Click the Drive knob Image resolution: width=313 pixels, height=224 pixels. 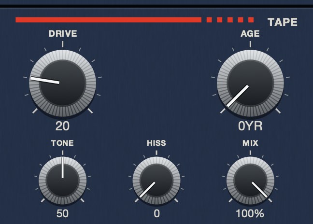point(63,83)
